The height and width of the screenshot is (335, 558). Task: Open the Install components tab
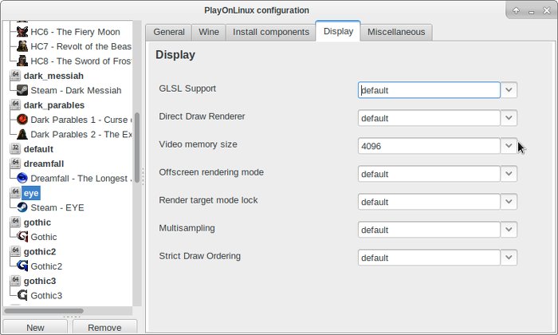point(271,33)
